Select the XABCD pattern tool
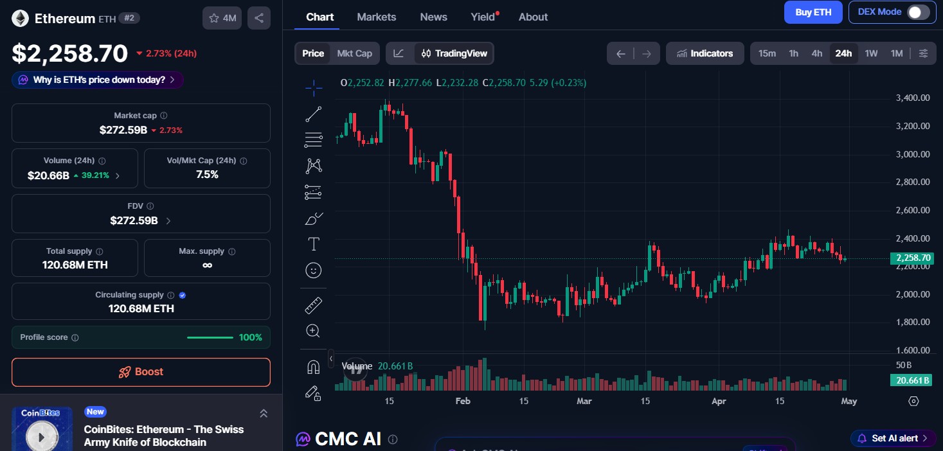The height and width of the screenshot is (451, 943). 313,165
